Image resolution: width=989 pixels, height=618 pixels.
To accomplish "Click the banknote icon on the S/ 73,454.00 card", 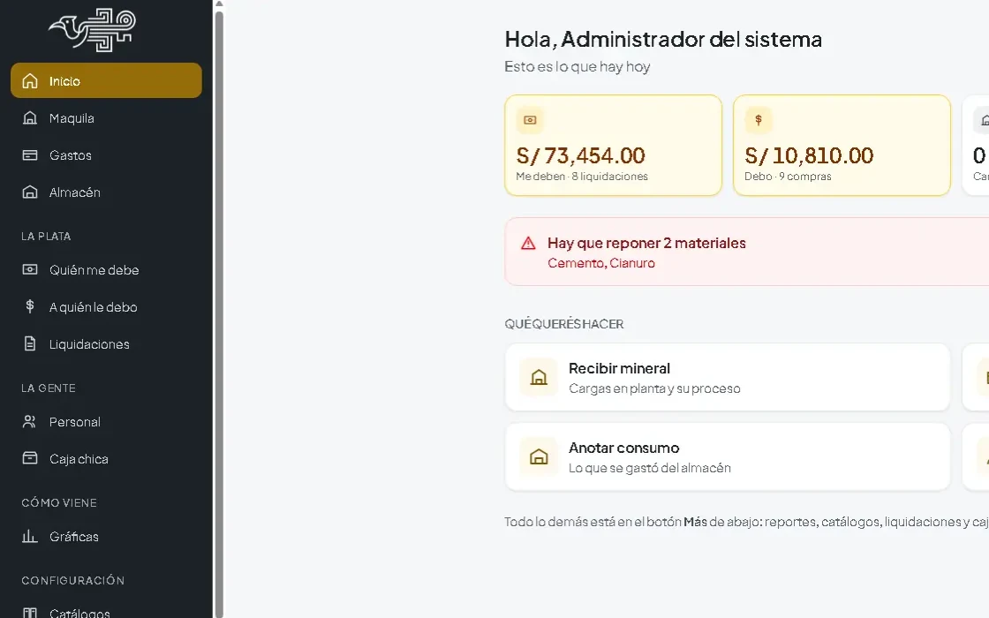I will 530,120.
